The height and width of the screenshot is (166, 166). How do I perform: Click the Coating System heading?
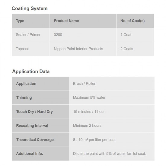30,8
